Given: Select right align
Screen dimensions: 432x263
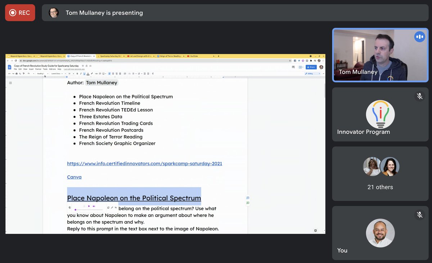Looking at the screenshot, I should (x=117, y=74).
